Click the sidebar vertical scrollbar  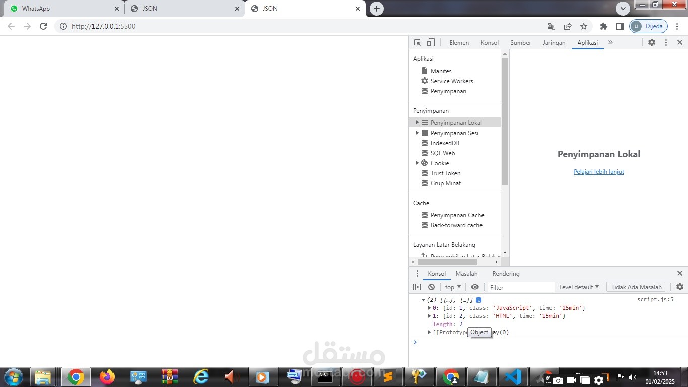point(505,121)
